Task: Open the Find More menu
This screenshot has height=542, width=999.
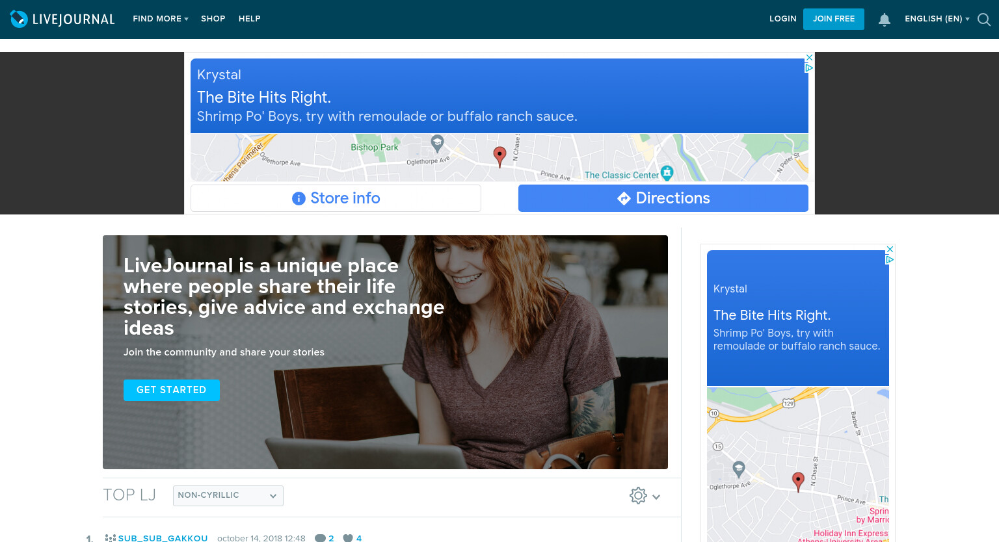Action: (161, 19)
